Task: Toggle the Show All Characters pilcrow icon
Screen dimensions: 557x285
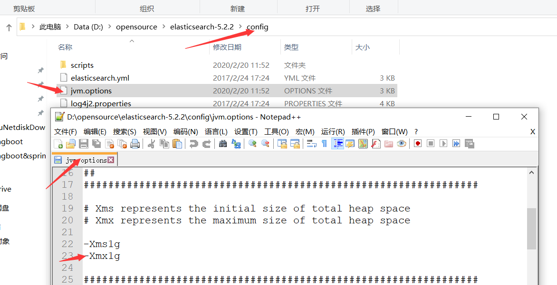Action: point(324,144)
